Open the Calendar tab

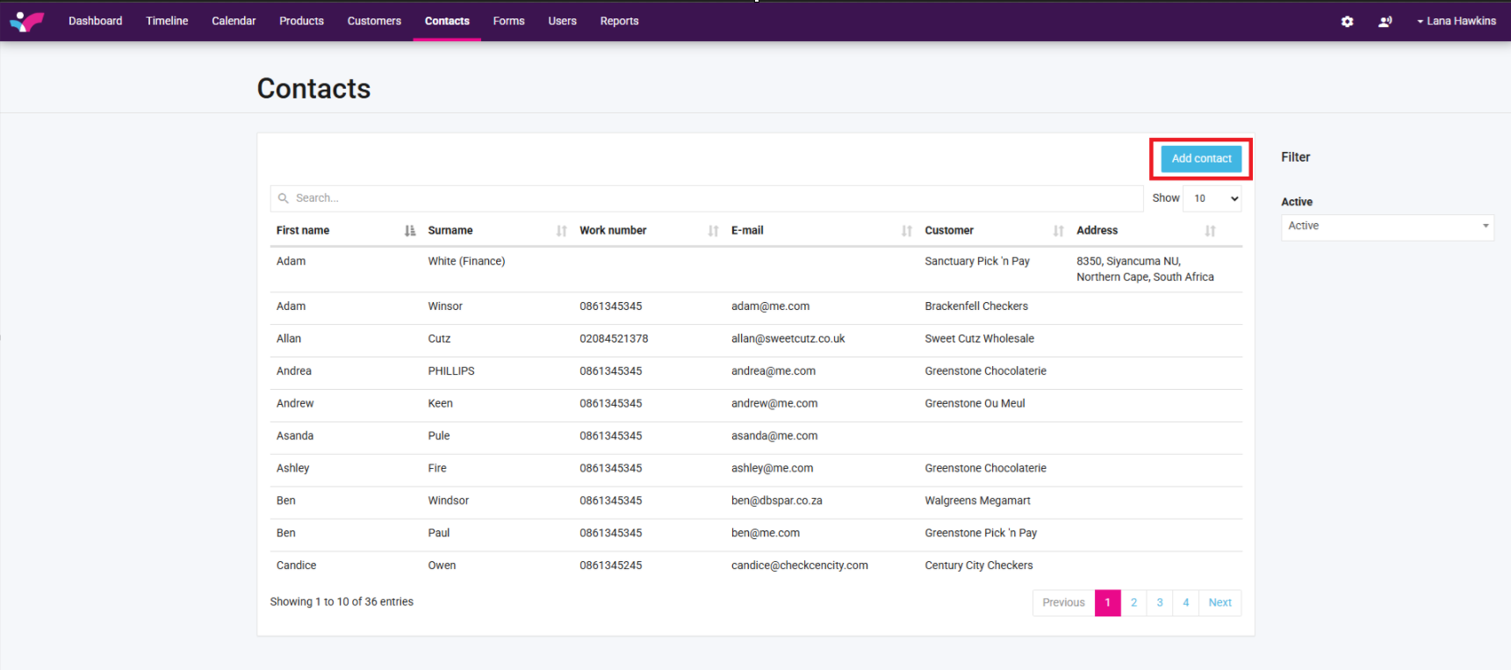tap(234, 21)
